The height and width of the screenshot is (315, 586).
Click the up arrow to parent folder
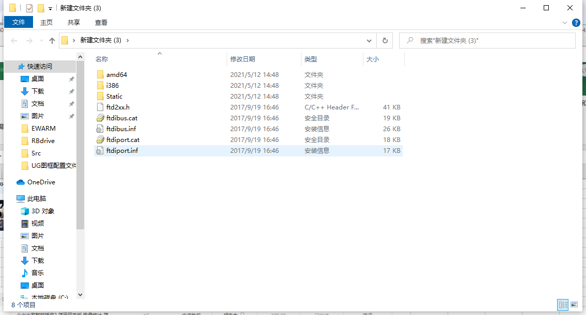click(52, 40)
